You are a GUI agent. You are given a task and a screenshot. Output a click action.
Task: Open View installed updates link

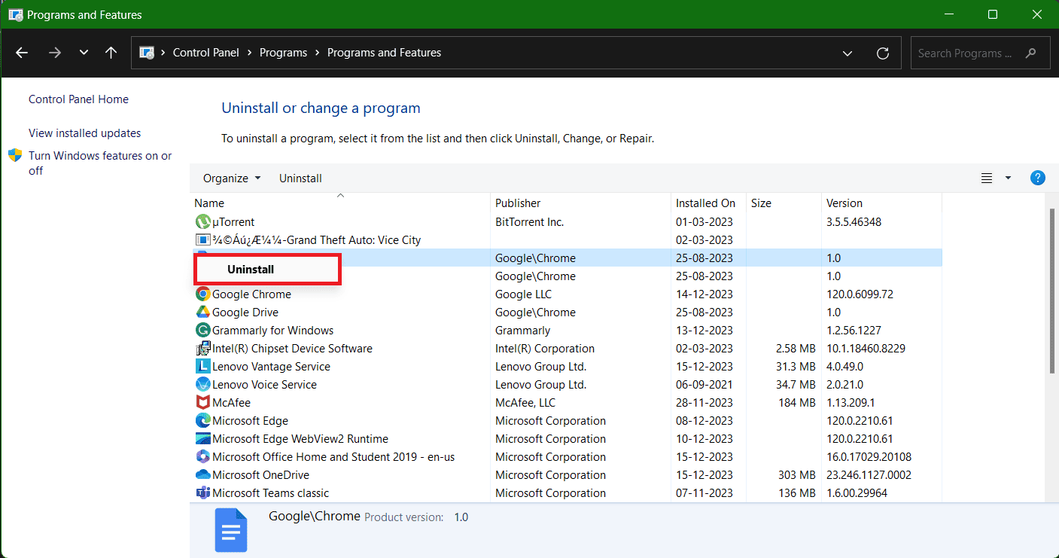click(x=84, y=133)
